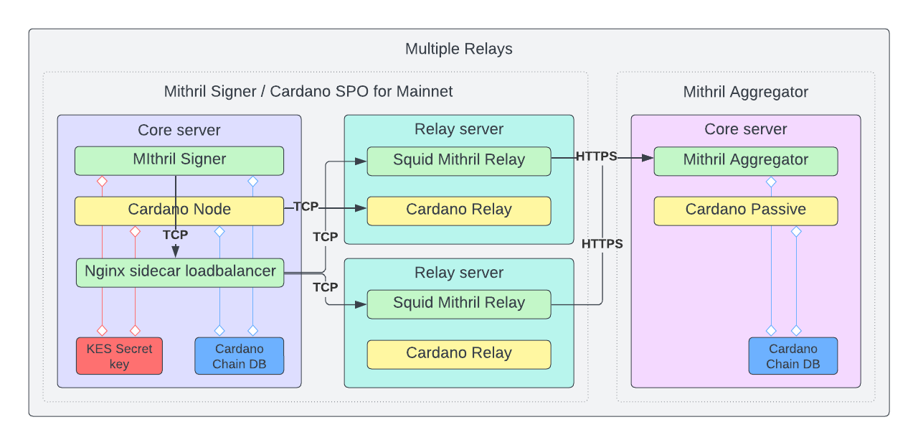Viewport: 918px width, 445px height.
Task: Select the "Mithril Signer / Cardano SPO for Mainnet" heading
Action: (x=308, y=92)
